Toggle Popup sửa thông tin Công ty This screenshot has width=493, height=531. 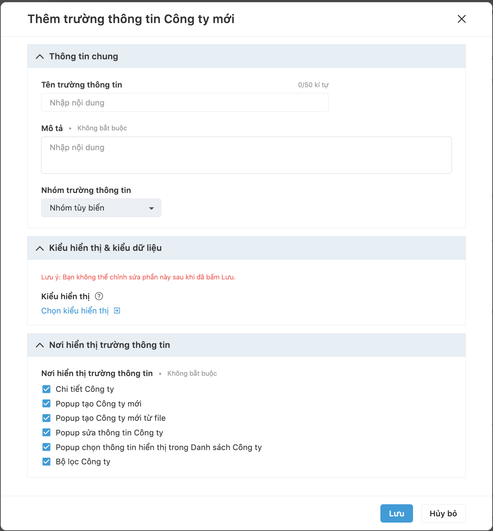pyautogui.click(x=47, y=432)
